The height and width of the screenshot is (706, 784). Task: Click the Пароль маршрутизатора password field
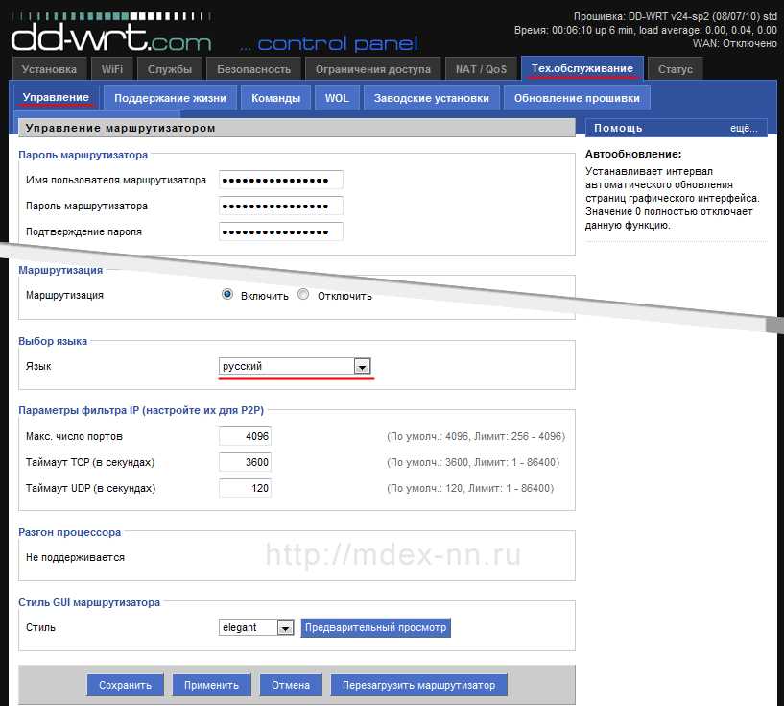tap(281, 207)
